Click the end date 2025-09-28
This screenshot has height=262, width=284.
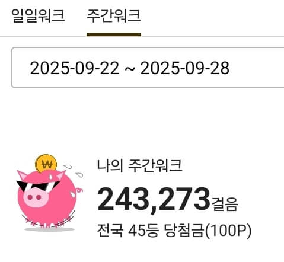pyautogui.click(x=185, y=68)
